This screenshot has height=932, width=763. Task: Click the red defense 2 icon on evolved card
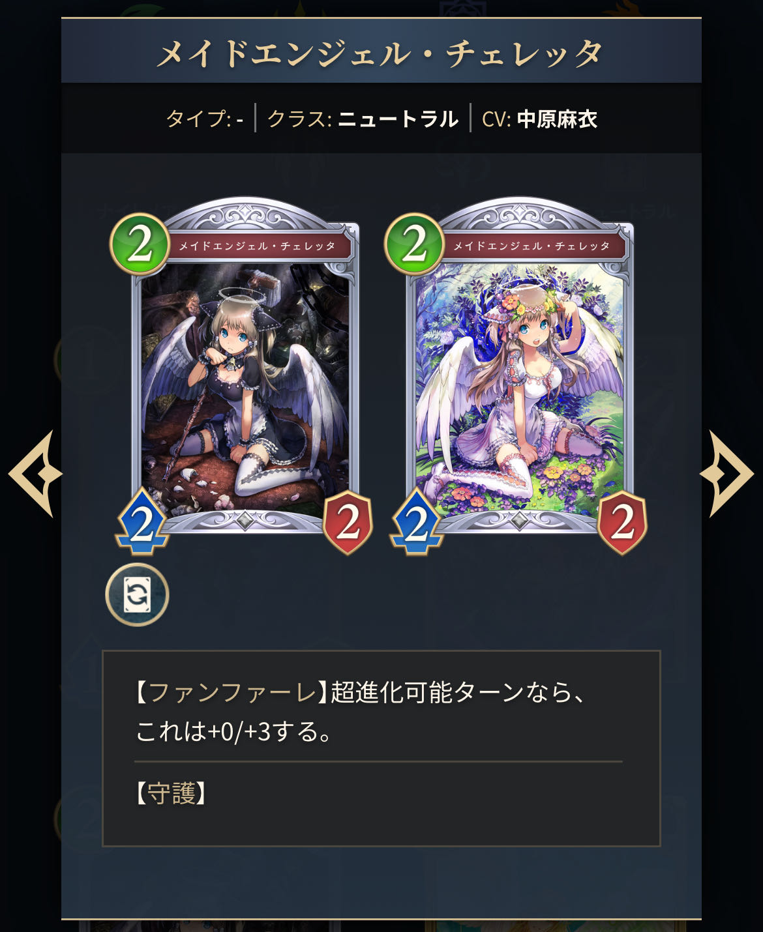[623, 523]
